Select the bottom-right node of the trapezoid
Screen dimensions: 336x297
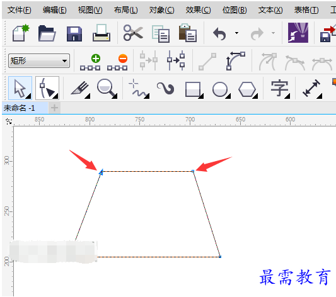point(220,257)
